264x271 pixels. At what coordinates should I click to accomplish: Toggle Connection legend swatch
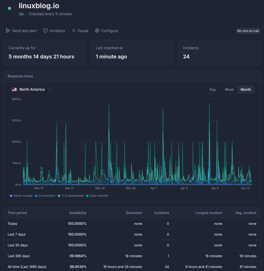[x=36, y=196]
